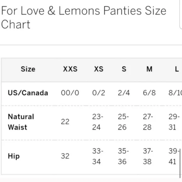Click the US/Canada row label
Viewport: 182px width, 182px height.
(x=28, y=93)
